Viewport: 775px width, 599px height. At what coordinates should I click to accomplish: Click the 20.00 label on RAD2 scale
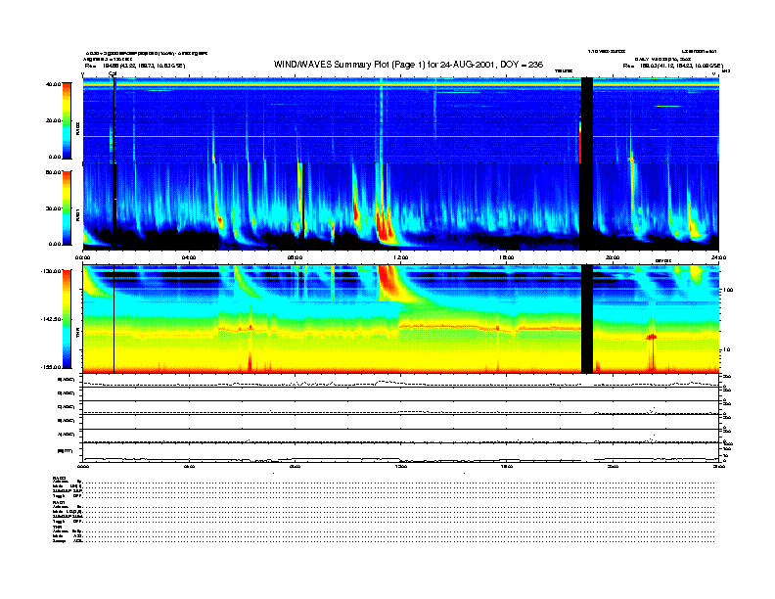click(53, 120)
